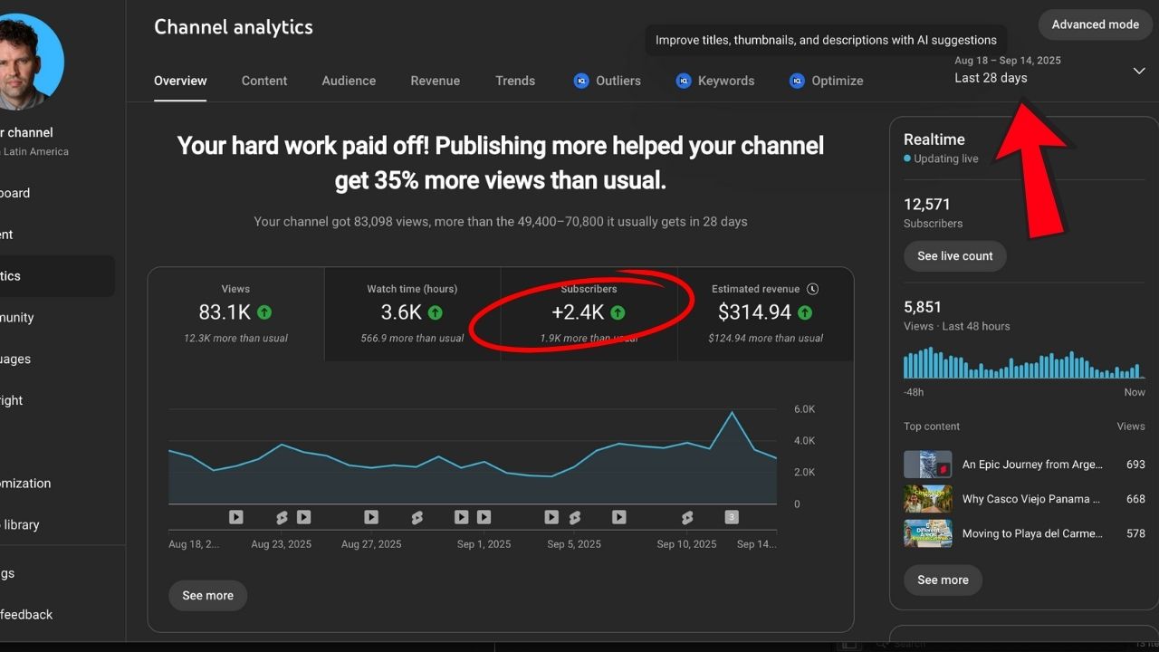Click See more below the views chart
Screen dimensions: 1159x652
point(207,595)
